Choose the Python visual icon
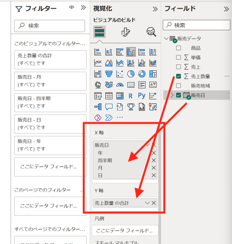Screen dimensions: 232x244 [142, 96]
